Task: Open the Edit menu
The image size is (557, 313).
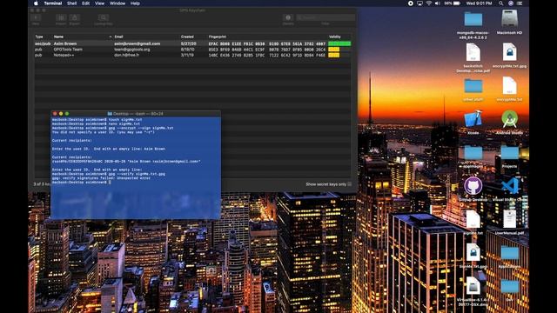Action: click(x=85, y=3)
